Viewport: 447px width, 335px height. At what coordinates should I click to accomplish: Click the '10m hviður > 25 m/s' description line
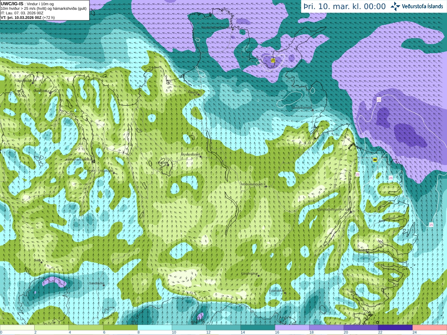[44, 8]
